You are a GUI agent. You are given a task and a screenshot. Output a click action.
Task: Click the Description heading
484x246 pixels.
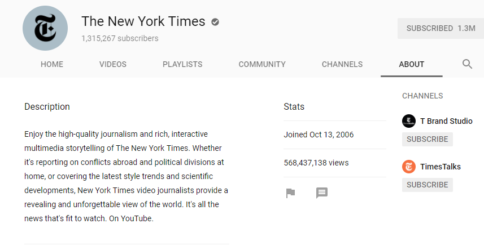pos(47,107)
